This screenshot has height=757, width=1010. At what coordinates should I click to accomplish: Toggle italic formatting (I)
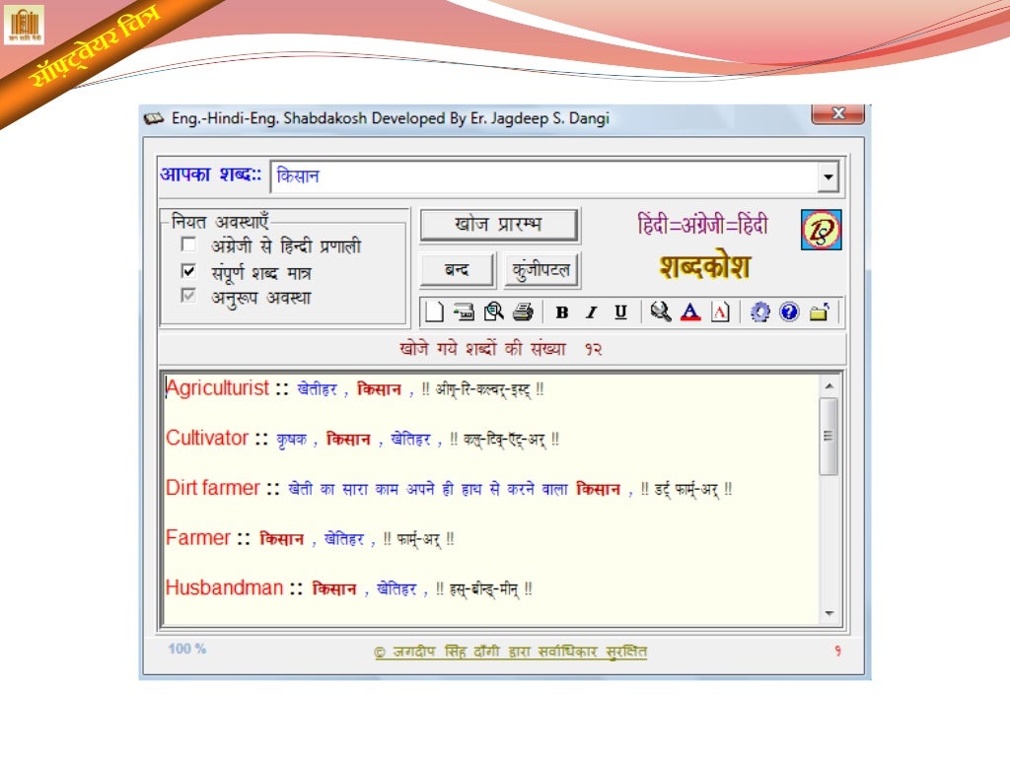[592, 312]
